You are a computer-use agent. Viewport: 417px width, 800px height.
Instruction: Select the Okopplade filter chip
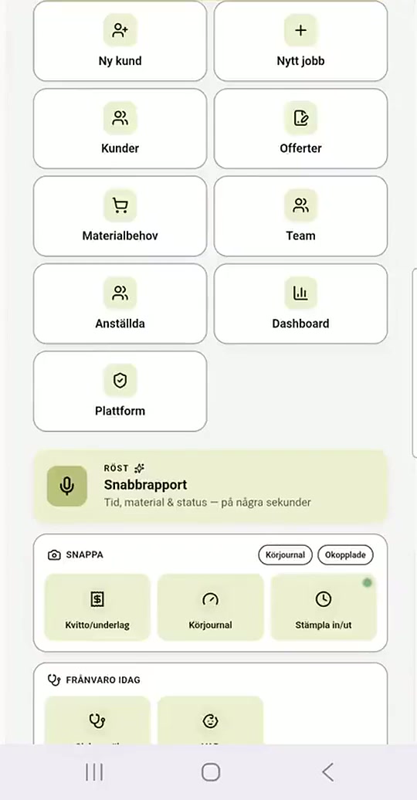coord(345,555)
